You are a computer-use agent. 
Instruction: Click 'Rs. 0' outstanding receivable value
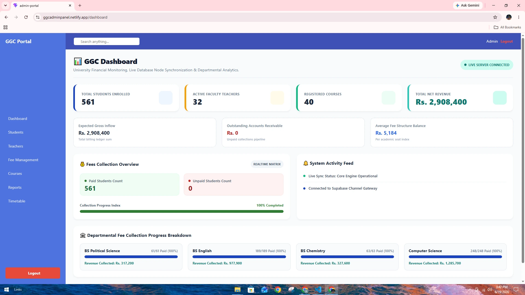pos(232,133)
